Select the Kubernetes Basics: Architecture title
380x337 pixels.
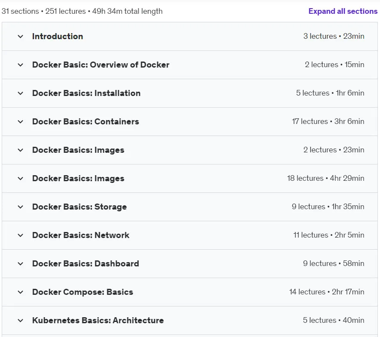98,320
